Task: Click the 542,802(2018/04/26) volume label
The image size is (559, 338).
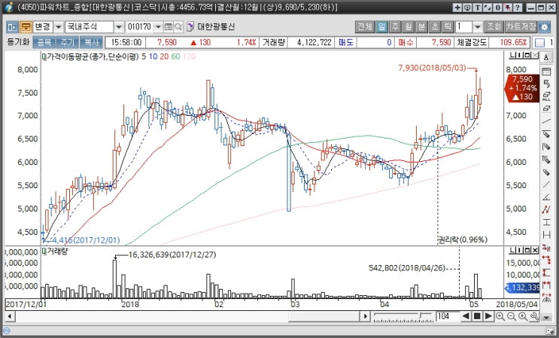Action: (x=407, y=268)
